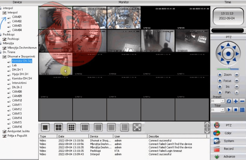246x160 pixels.
Task: Open the Preset number dropdown
Action: [222, 101]
